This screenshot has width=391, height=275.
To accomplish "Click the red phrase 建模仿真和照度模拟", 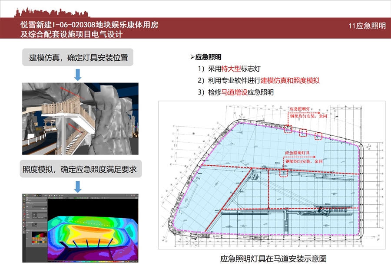I will 290,80.
